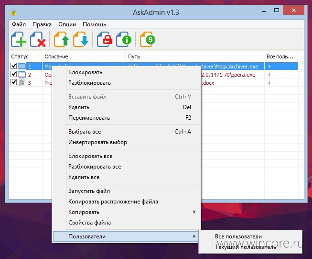This screenshot has height=259, width=312.
Task: Open Свойства файла menu entry
Action: (x=127, y=223)
